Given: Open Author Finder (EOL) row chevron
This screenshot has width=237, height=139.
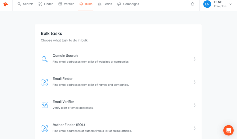Looking at the screenshot, I should click(195, 128).
